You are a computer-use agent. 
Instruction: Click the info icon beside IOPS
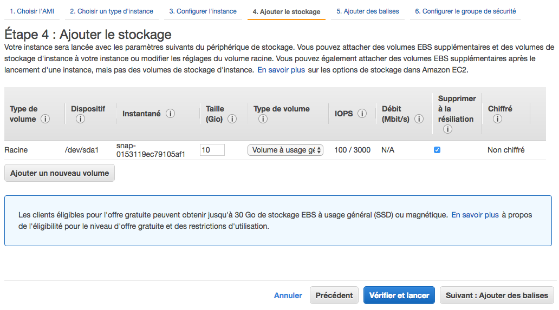click(362, 114)
